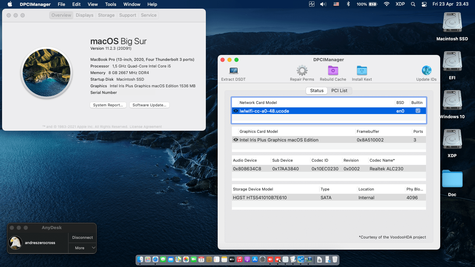Select the Windows 10 drive icon
The height and width of the screenshot is (267, 475).
pos(452,101)
